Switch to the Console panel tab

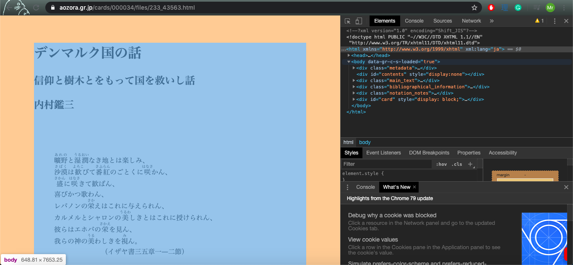click(414, 21)
